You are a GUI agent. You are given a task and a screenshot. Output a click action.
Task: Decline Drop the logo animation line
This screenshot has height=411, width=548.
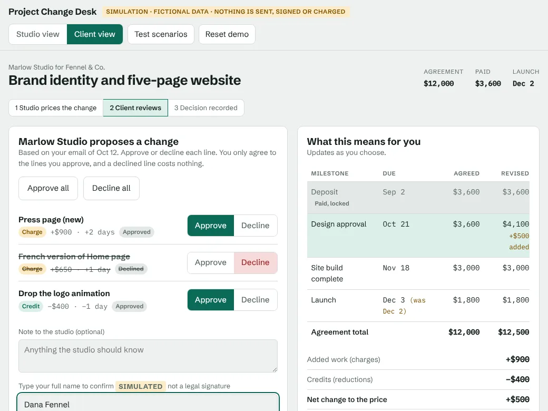click(256, 300)
